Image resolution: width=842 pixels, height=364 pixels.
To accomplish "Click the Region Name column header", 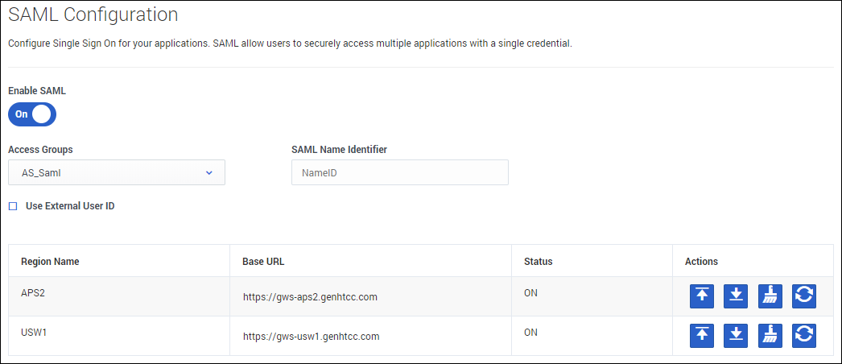I will click(50, 262).
